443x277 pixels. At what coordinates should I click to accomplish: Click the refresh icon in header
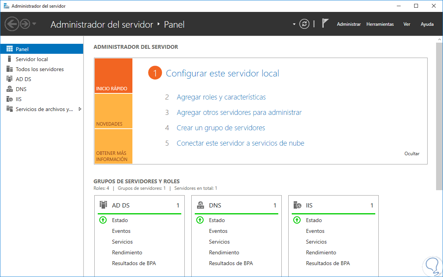(304, 24)
